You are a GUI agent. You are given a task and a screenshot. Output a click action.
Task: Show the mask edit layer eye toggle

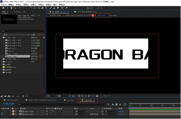coord(2,114)
